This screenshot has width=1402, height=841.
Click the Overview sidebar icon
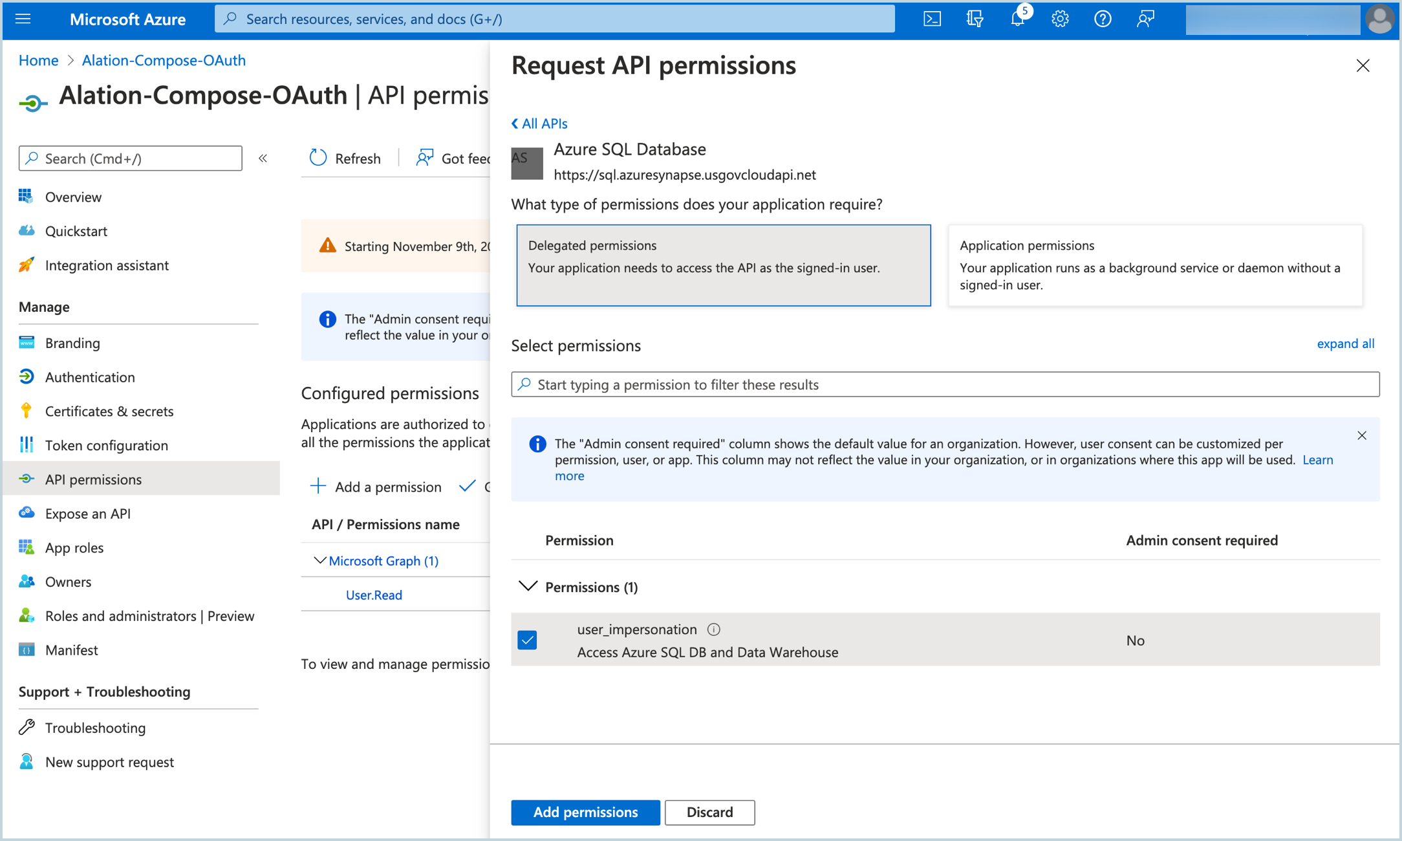click(x=26, y=196)
